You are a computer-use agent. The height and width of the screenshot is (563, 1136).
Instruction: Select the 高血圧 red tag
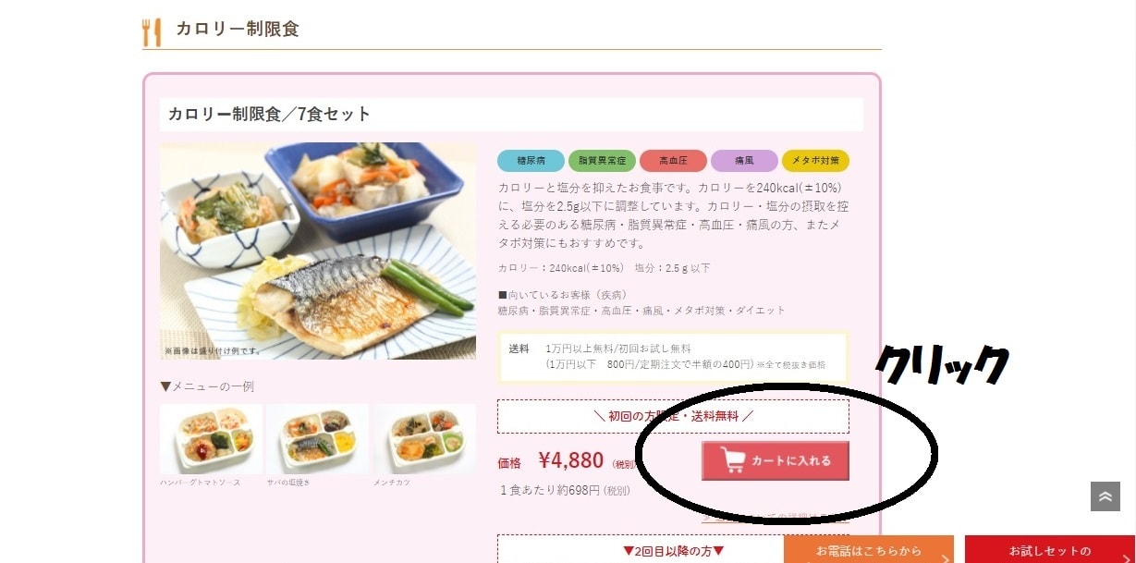673,161
